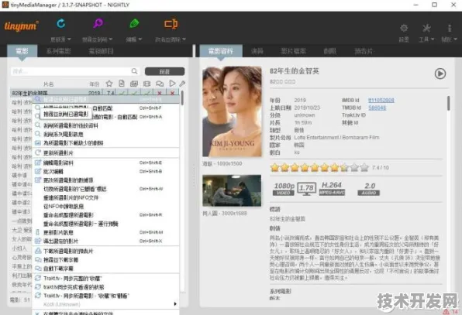
Task: Choose update media info entry with Ctrl+Shift+M
Action: coord(106,232)
